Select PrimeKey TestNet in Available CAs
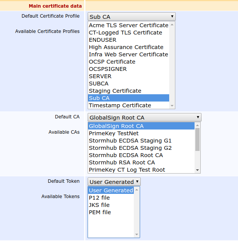238x241 pixels. click(113, 133)
